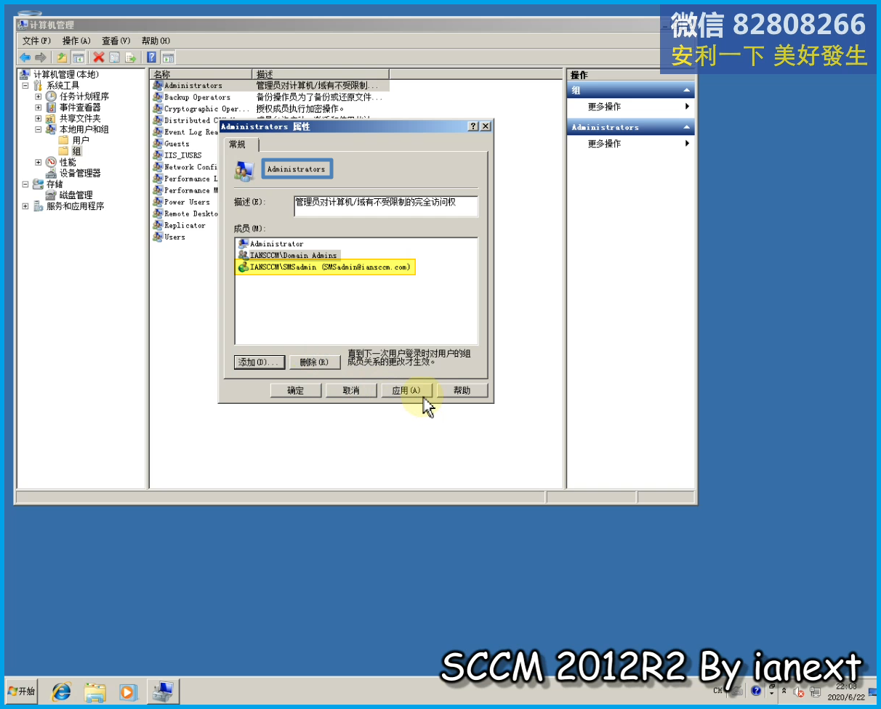881x709 pixels.
Task: Show hidden tray icons arrow
Action: coord(784,692)
